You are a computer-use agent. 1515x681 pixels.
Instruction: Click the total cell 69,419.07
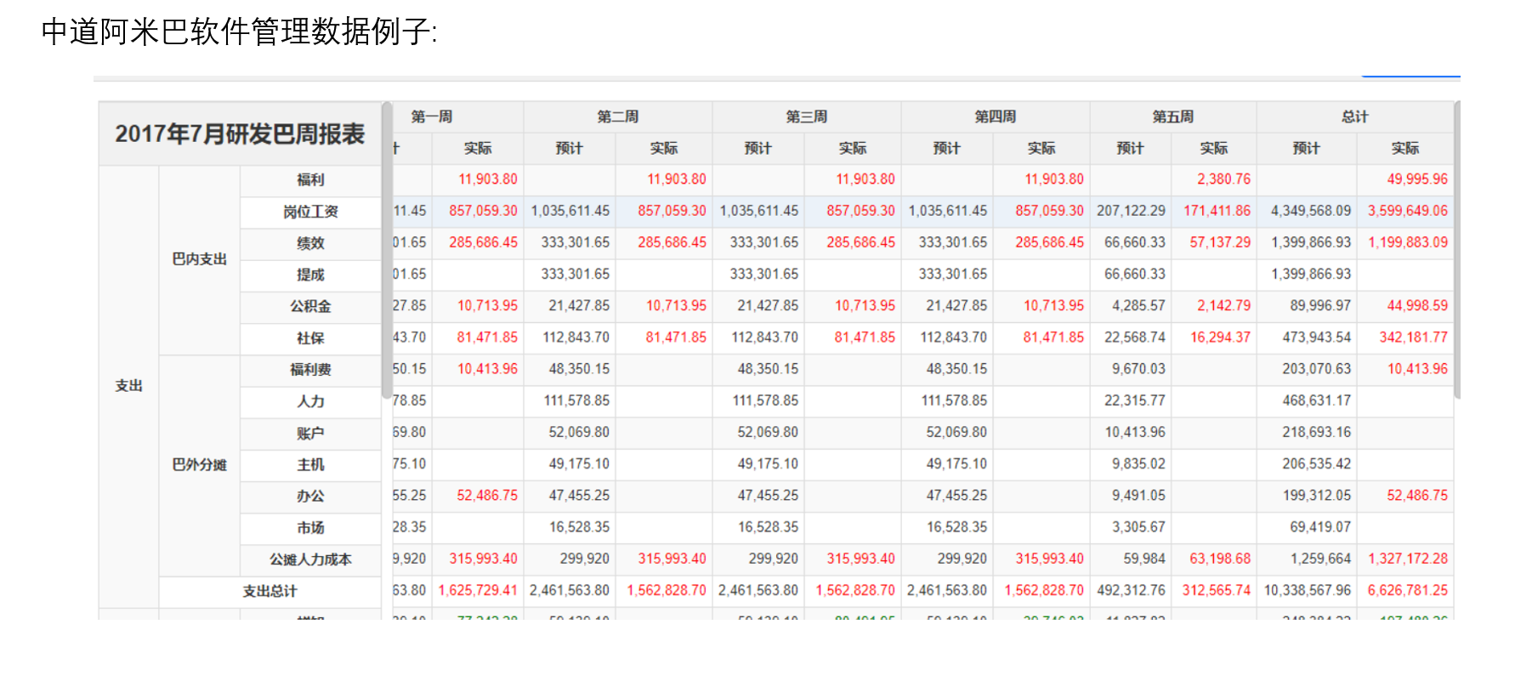click(x=1307, y=527)
